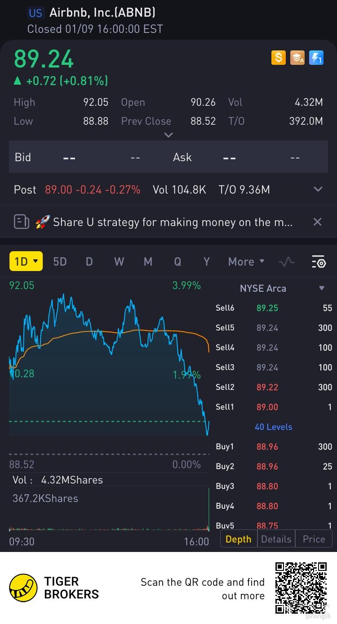Select the Price tab
337x624 pixels.
pos(314,539)
